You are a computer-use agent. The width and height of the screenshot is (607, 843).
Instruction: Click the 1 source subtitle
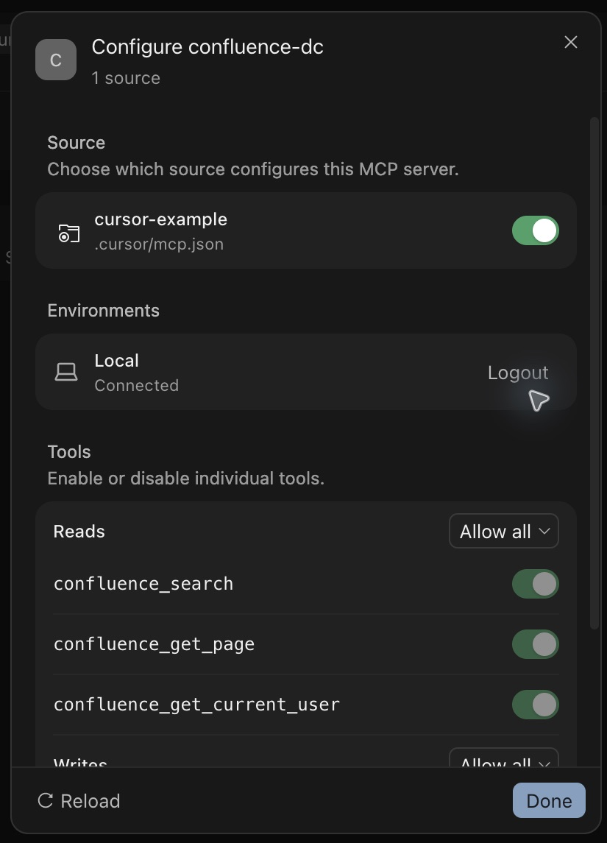[x=126, y=78]
